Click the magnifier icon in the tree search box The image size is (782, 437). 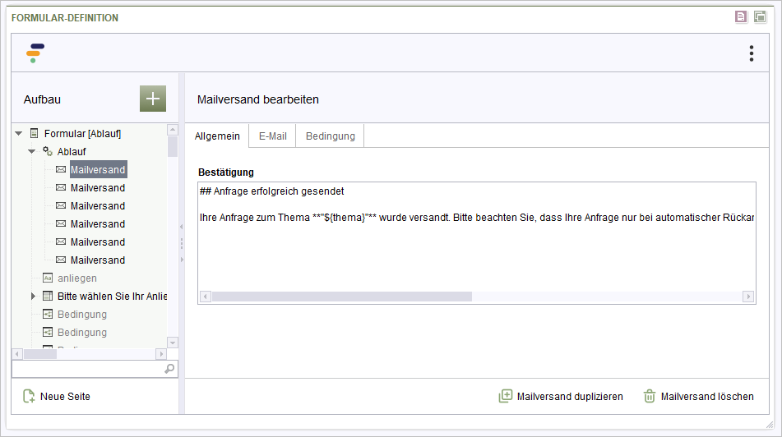click(x=169, y=369)
